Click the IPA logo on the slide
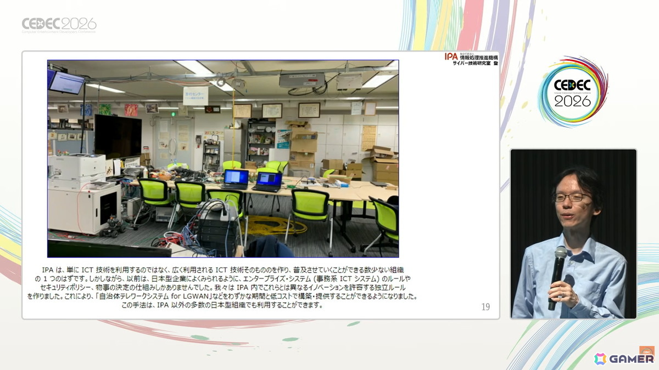659x370 pixels. 451,56
